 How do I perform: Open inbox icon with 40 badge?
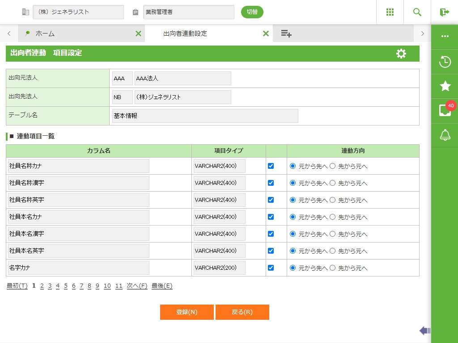(x=445, y=110)
